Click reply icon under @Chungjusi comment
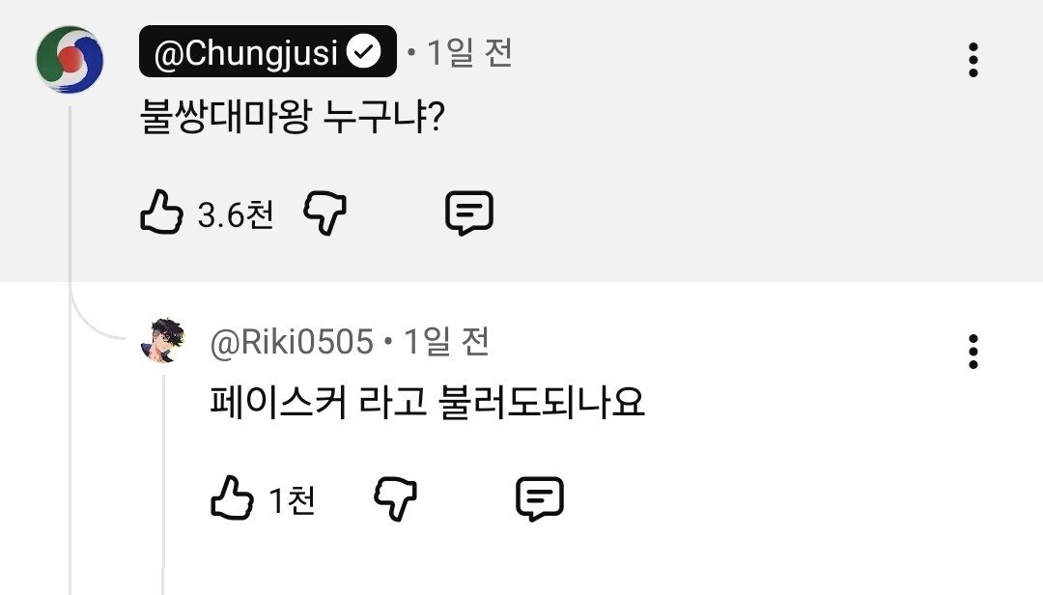 pos(469,213)
